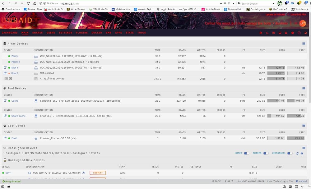
Task: Toggle the Historical switch
Action: coord(290,153)
